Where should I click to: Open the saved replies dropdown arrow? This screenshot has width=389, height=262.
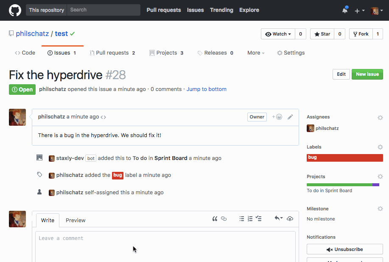(x=281, y=218)
